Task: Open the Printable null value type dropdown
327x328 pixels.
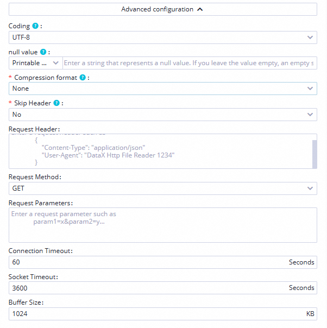Action: pyautogui.click(x=36, y=63)
